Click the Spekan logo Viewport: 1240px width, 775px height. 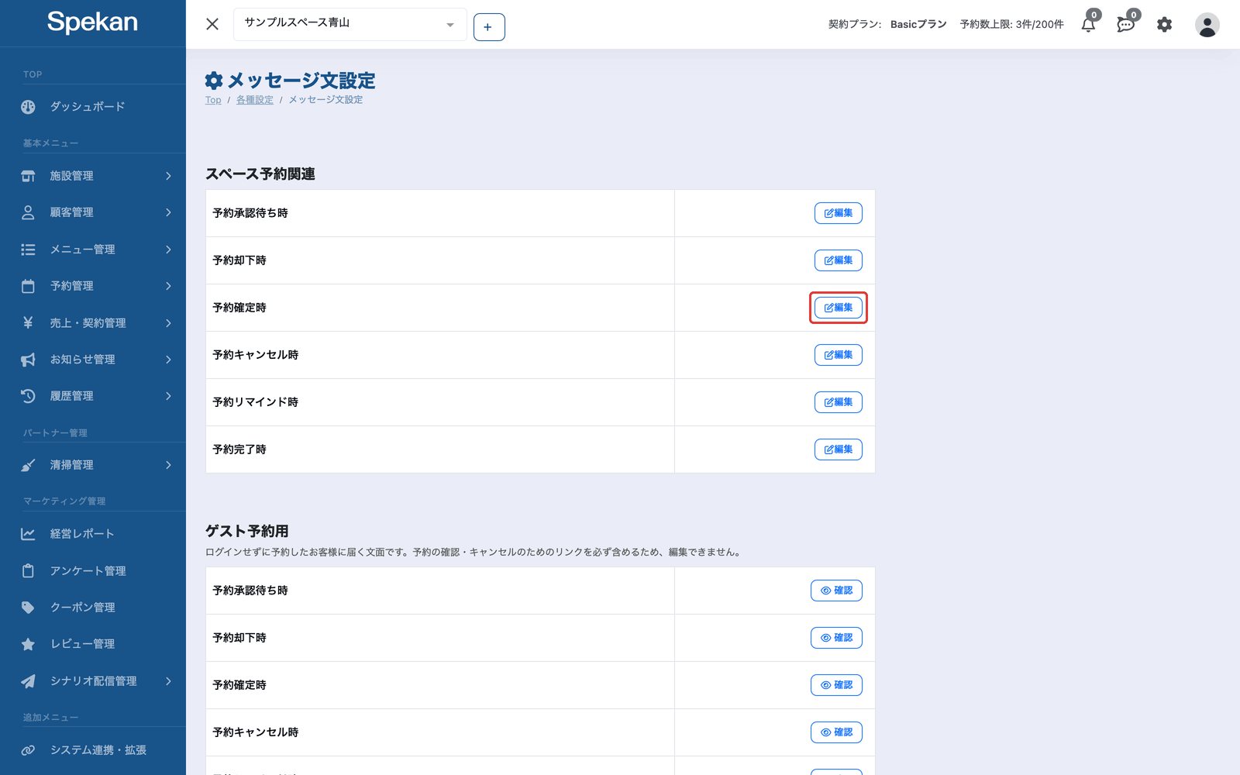(92, 22)
